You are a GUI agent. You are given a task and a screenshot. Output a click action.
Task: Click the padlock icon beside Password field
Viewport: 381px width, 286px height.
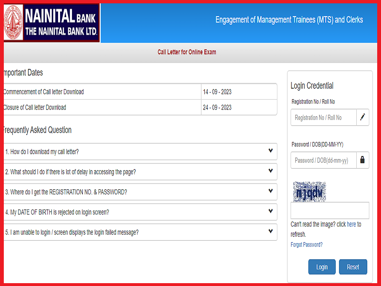pos(362,160)
